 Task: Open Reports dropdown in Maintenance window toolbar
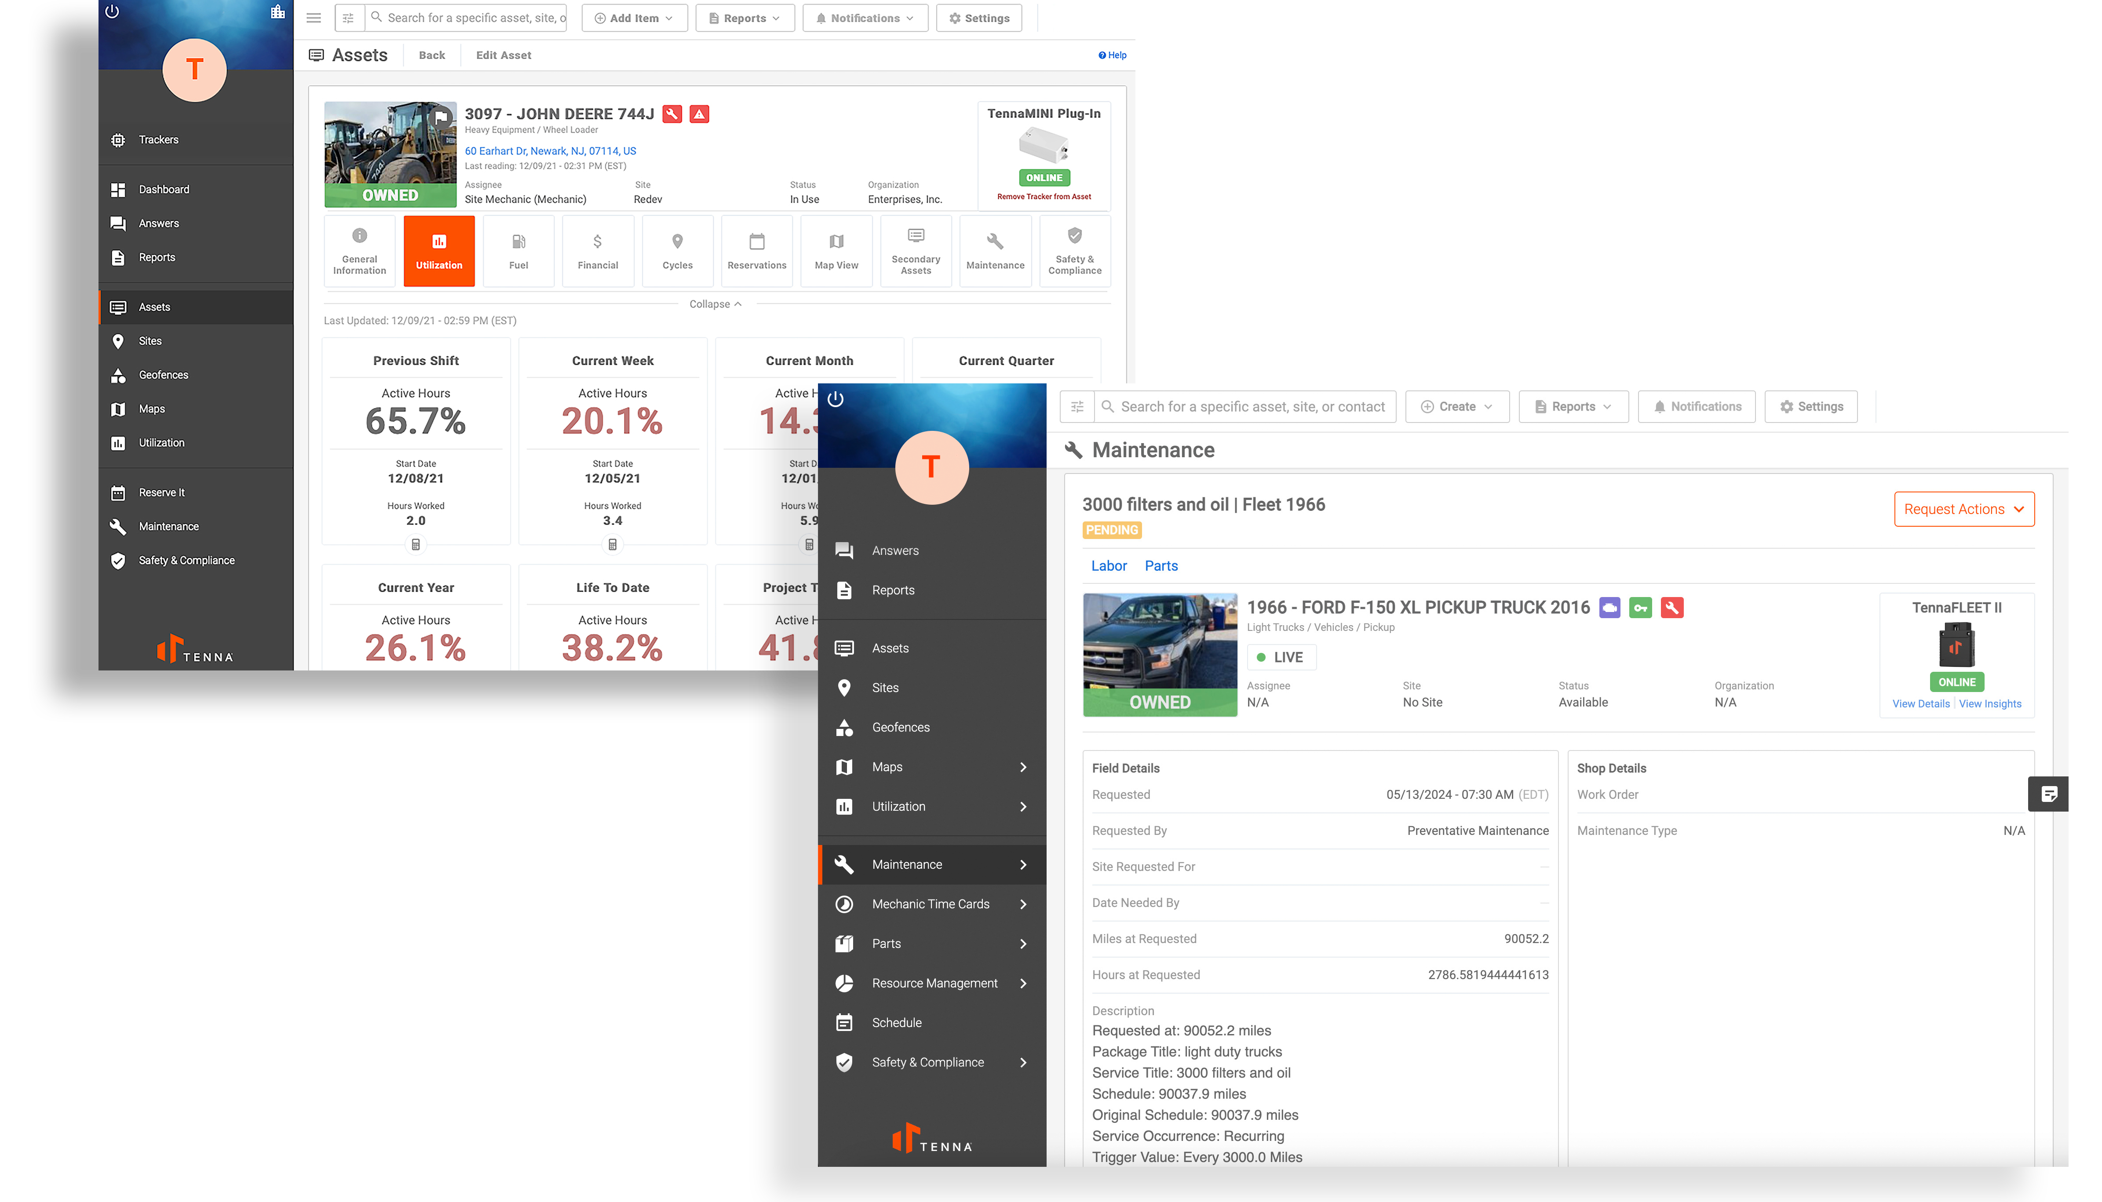click(x=1573, y=406)
